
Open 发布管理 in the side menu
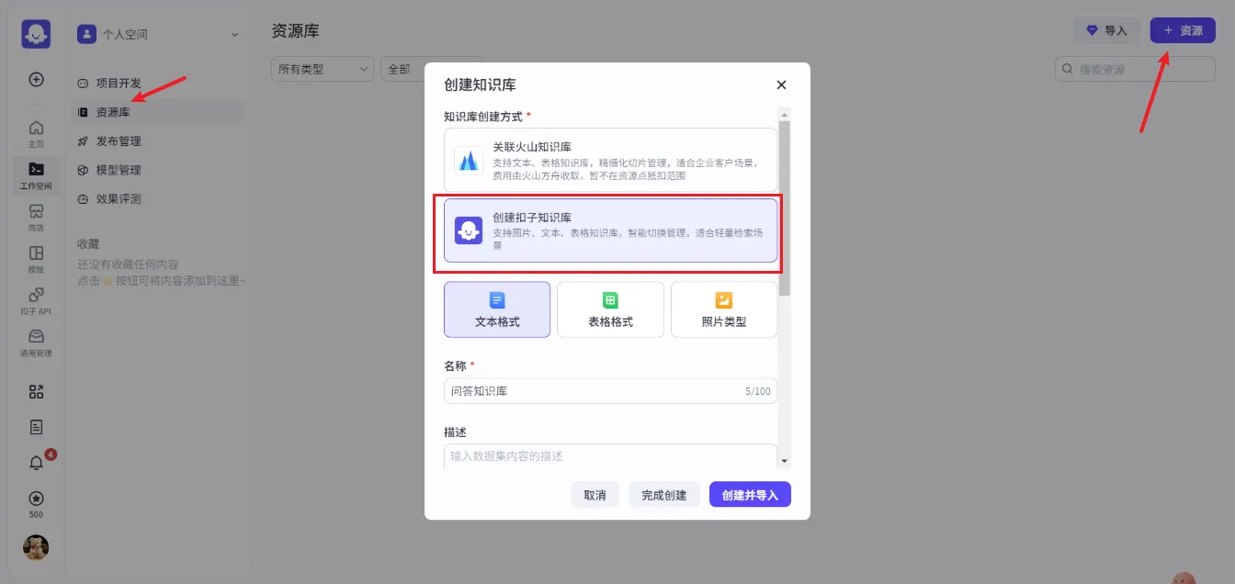point(159,141)
